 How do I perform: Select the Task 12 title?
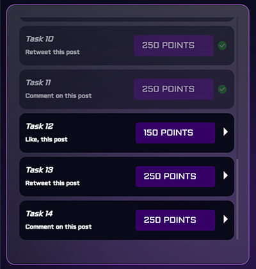click(40, 126)
